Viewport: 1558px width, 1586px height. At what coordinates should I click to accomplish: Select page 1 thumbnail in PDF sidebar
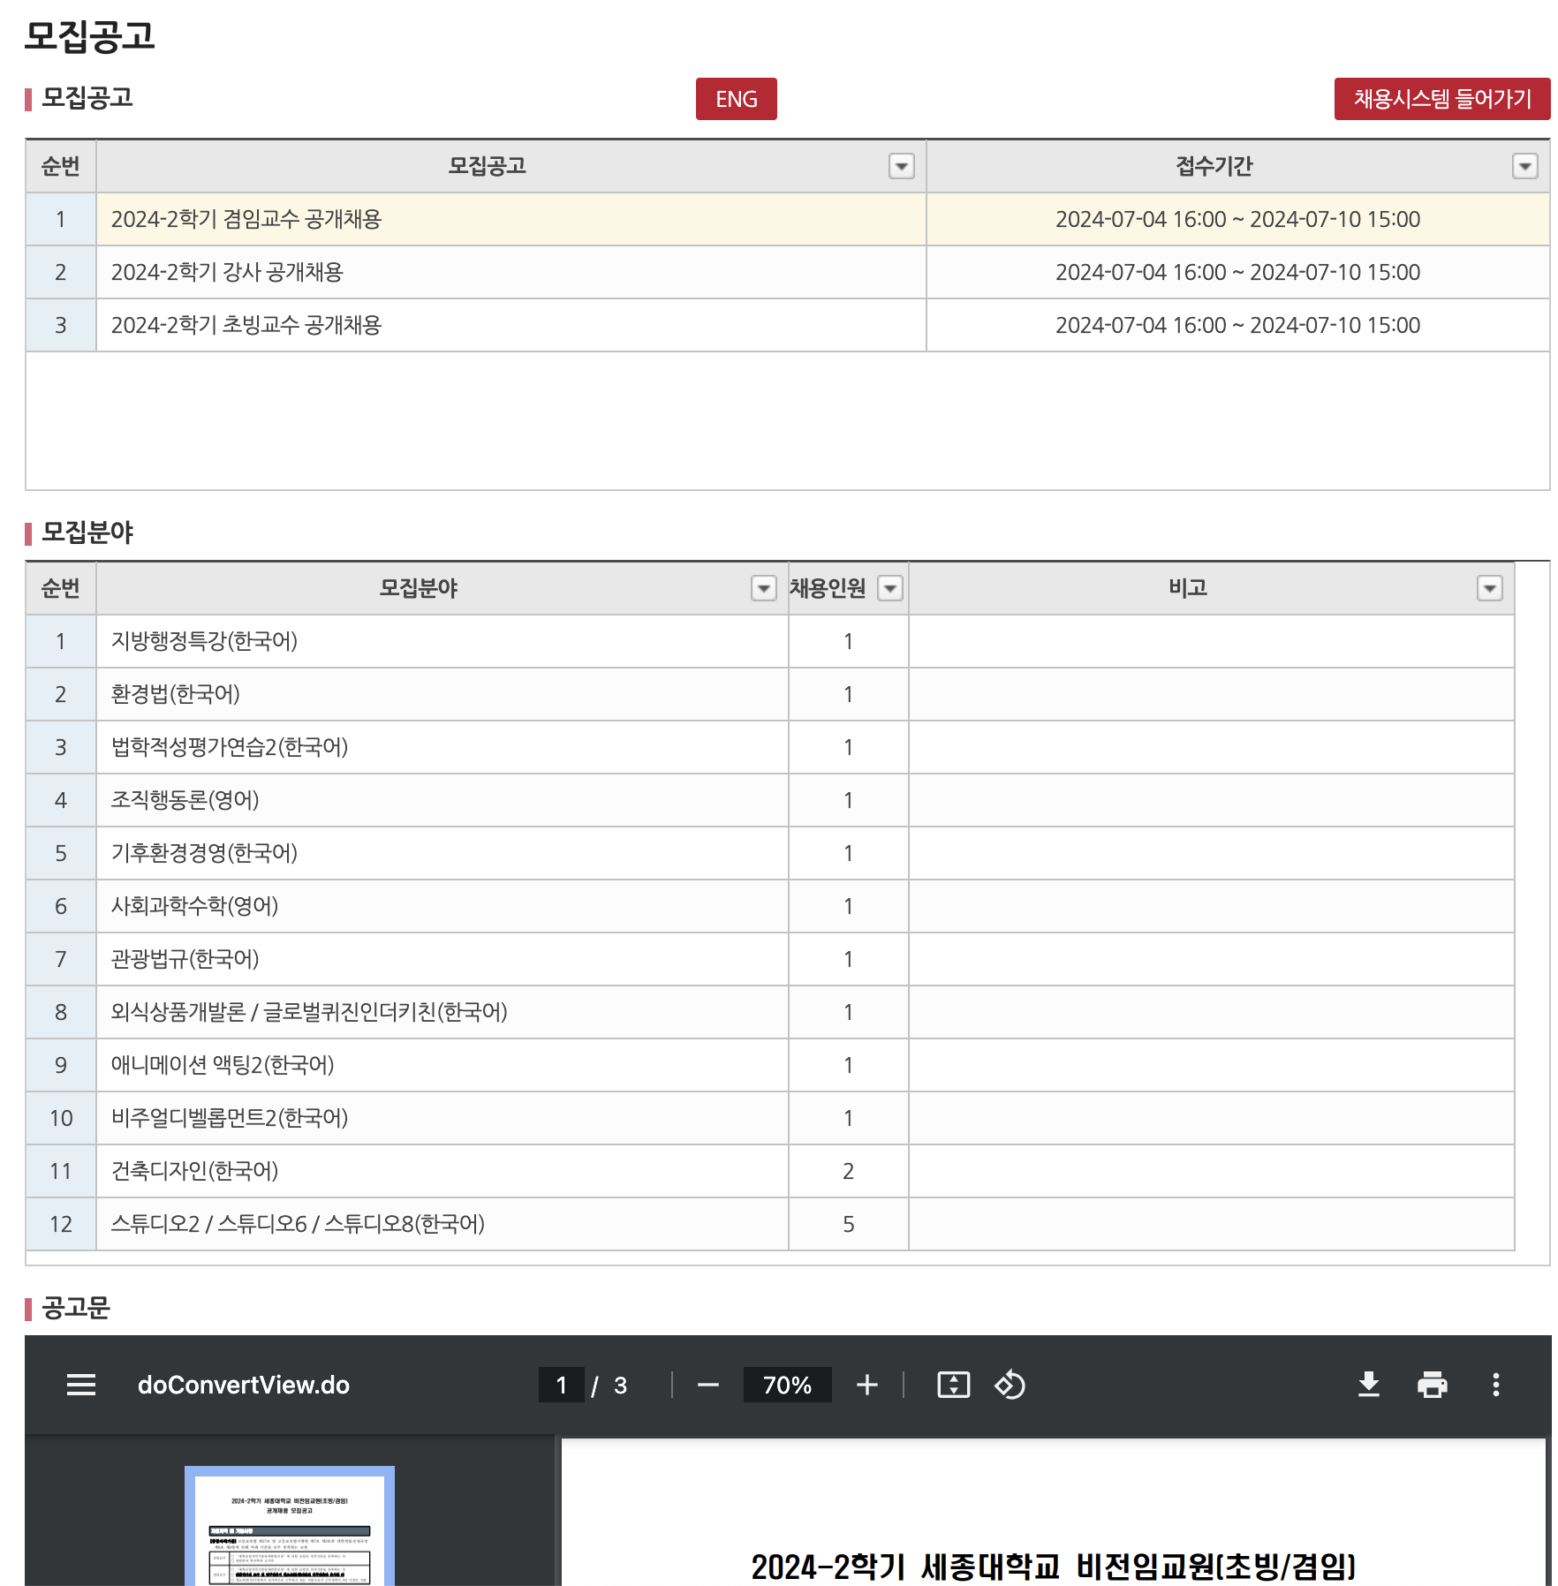point(290,1526)
